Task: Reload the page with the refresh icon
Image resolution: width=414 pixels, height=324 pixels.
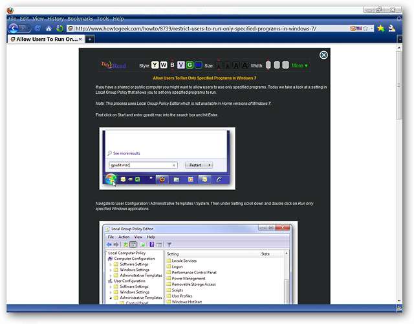Action: pyautogui.click(x=38, y=28)
